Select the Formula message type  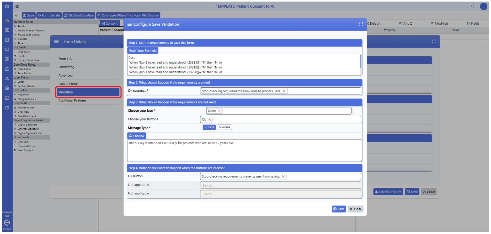point(224,127)
